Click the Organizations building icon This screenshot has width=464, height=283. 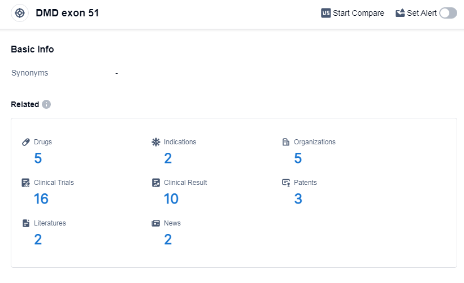286,142
